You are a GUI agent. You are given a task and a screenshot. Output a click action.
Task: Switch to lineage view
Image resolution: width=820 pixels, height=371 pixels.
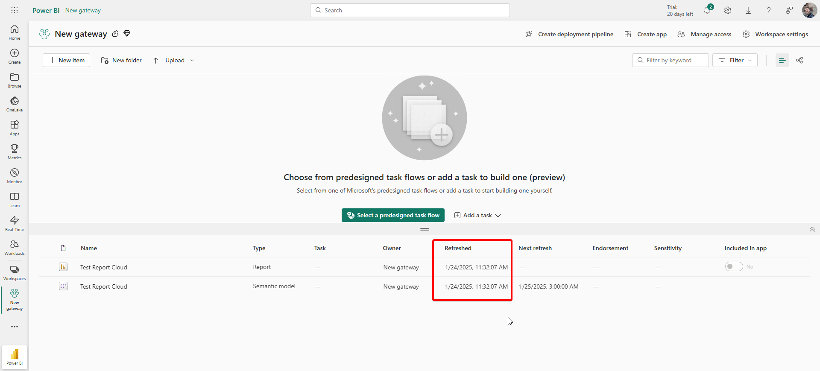coord(799,60)
